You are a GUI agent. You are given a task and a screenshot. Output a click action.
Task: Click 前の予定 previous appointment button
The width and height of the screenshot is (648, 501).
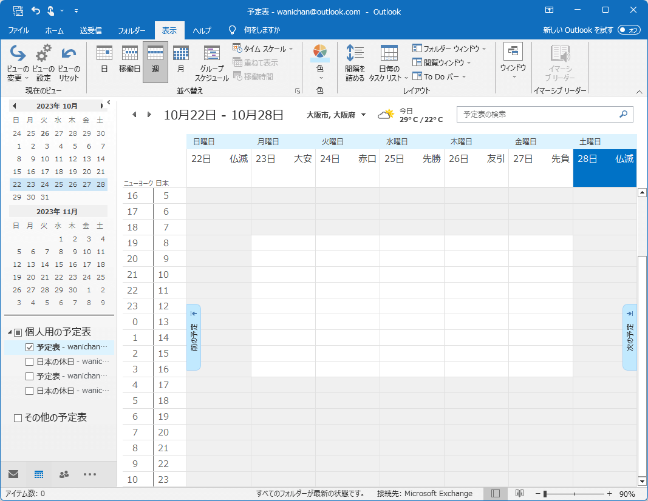[x=194, y=337]
